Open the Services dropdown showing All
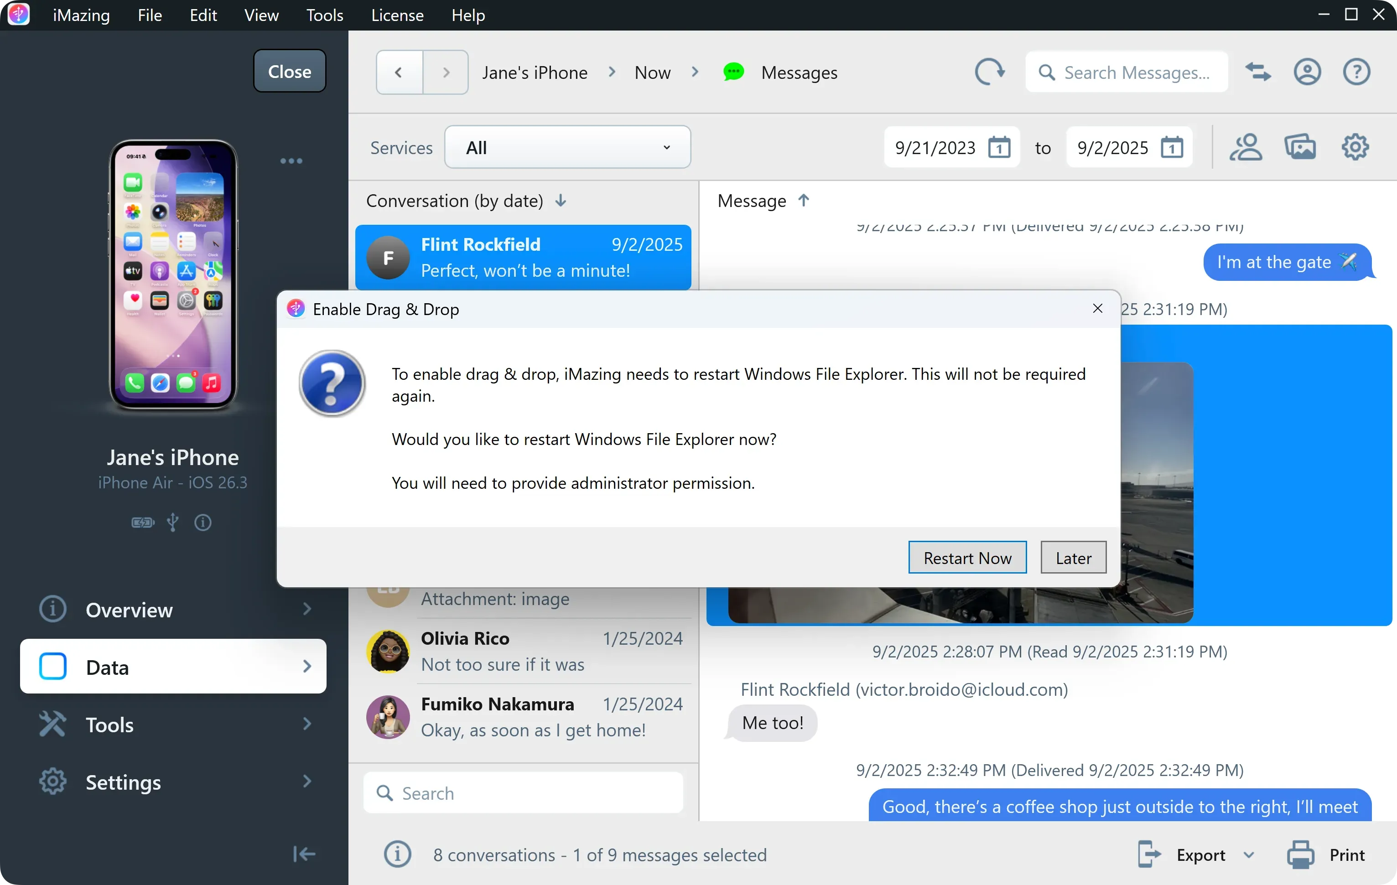 [567, 147]
